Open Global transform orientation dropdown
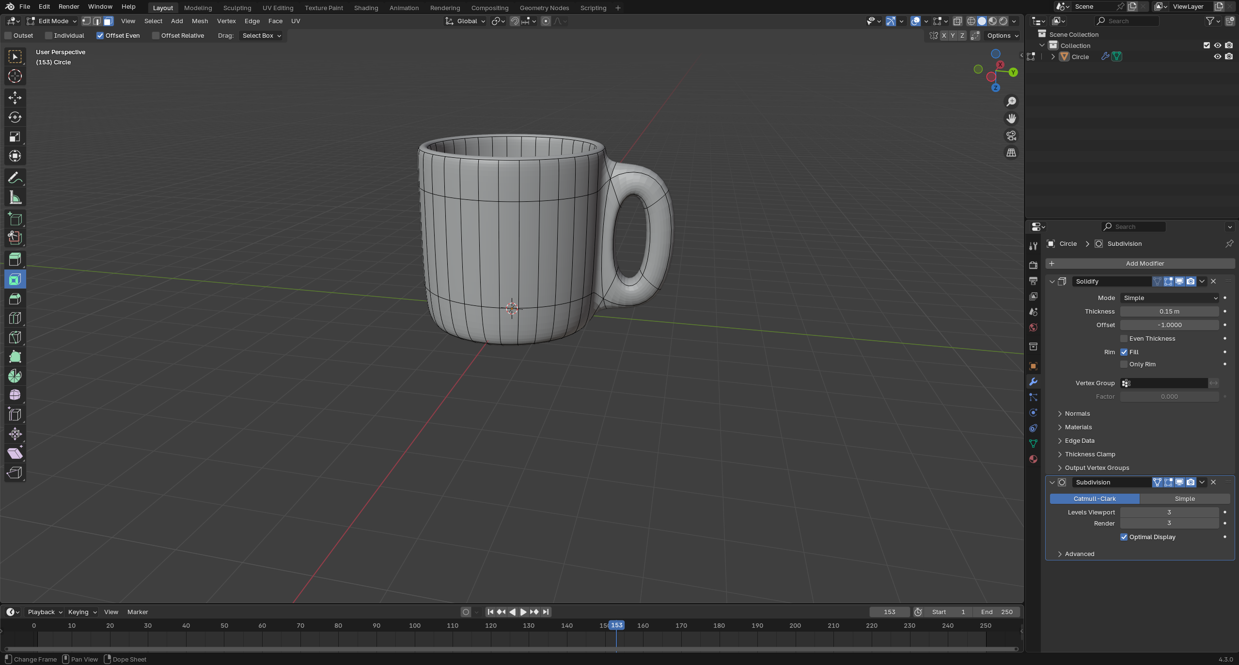The width and height of the screenshot is (1239, 665). (x=465, y=21)
